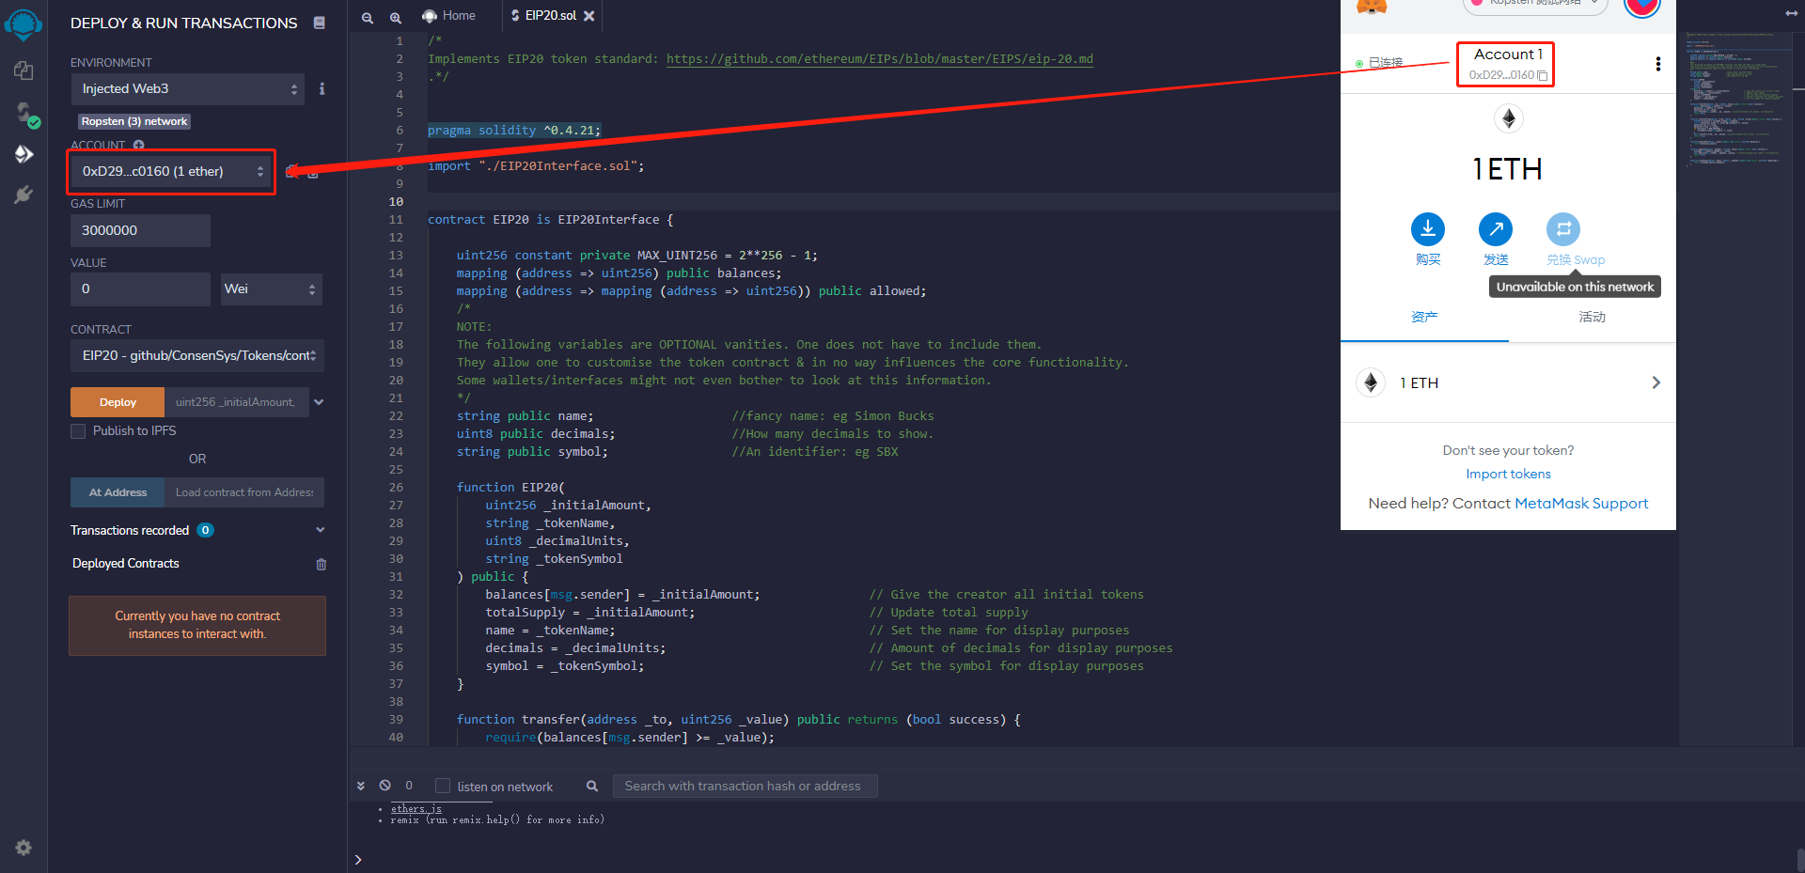Open the Deploy & run transactions sidebar icon
1805x873 pixels.
(24, 154)
